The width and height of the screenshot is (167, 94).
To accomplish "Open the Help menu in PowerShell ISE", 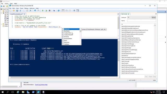I will [37, 8].
